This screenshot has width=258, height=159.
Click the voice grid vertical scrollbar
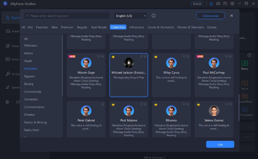(239, 108)
